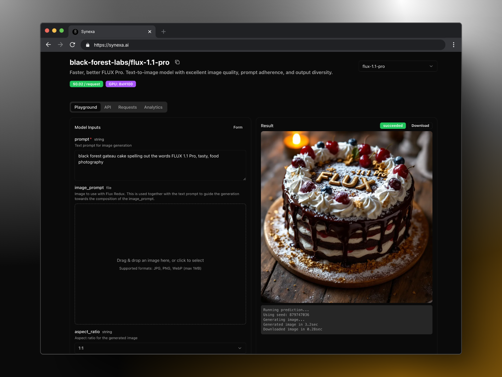Click the image_prompt drag and drop zone

(x=160, y=264)
